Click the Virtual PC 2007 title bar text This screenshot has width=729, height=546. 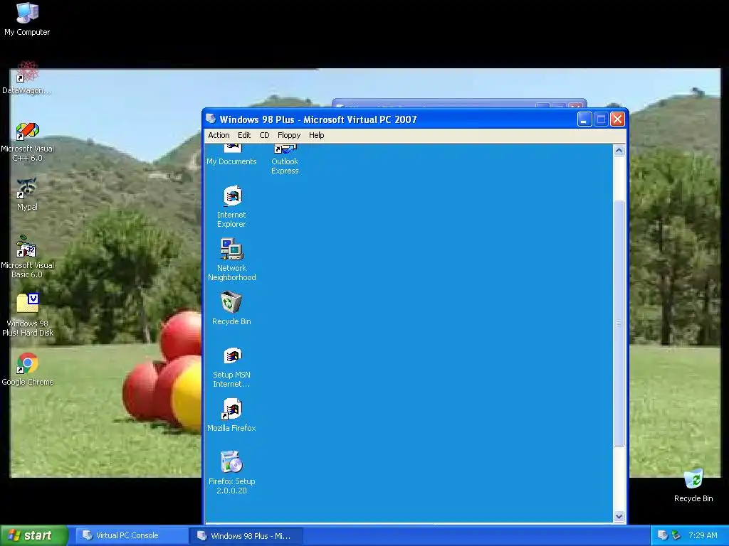point(318,119)
